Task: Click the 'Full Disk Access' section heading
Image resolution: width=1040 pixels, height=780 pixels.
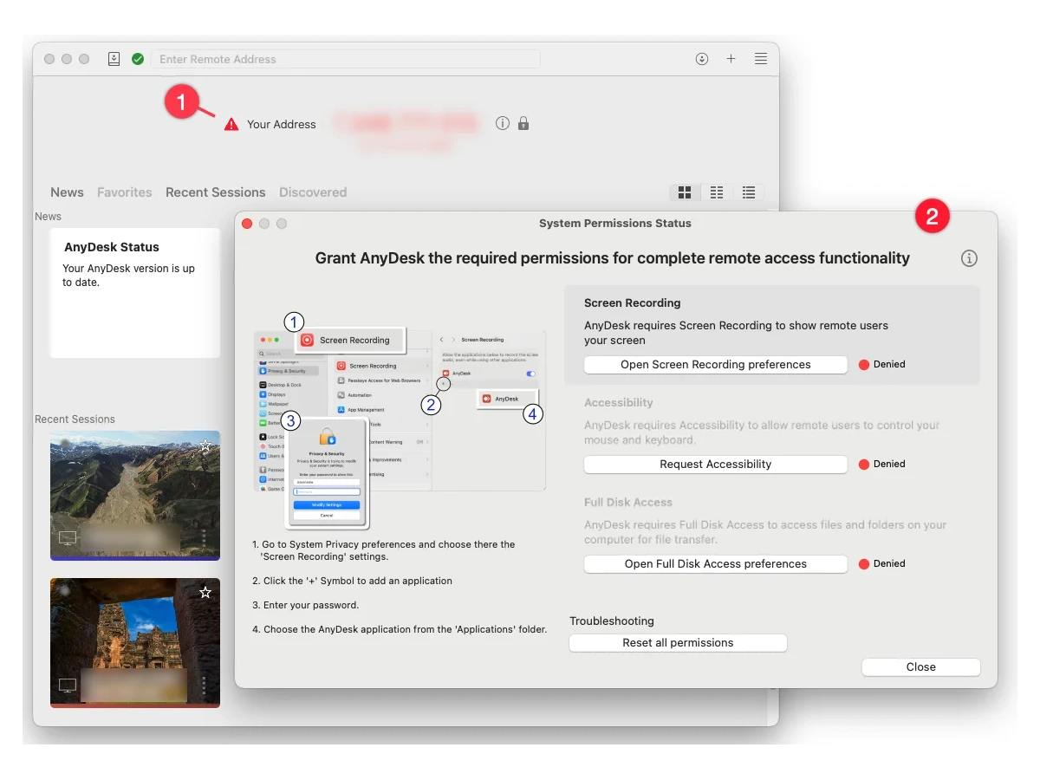Action: pos(628,503)
